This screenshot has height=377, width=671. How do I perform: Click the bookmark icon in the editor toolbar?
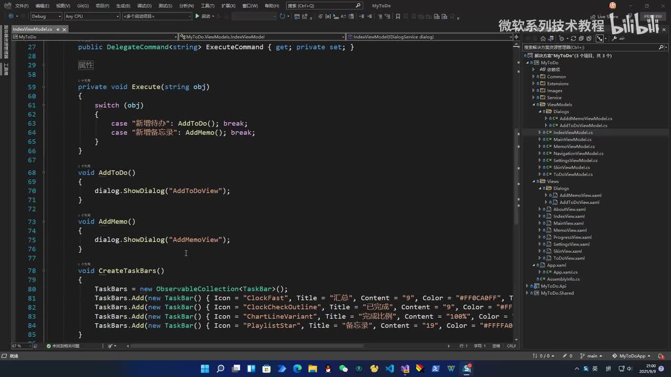tap(398, 16)
